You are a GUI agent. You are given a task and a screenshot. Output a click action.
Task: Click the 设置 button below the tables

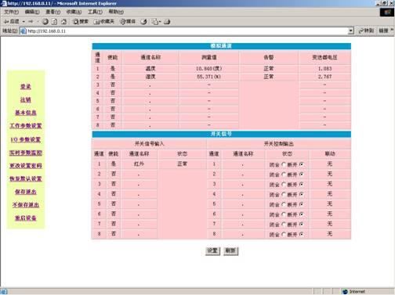tap(212, 251)
